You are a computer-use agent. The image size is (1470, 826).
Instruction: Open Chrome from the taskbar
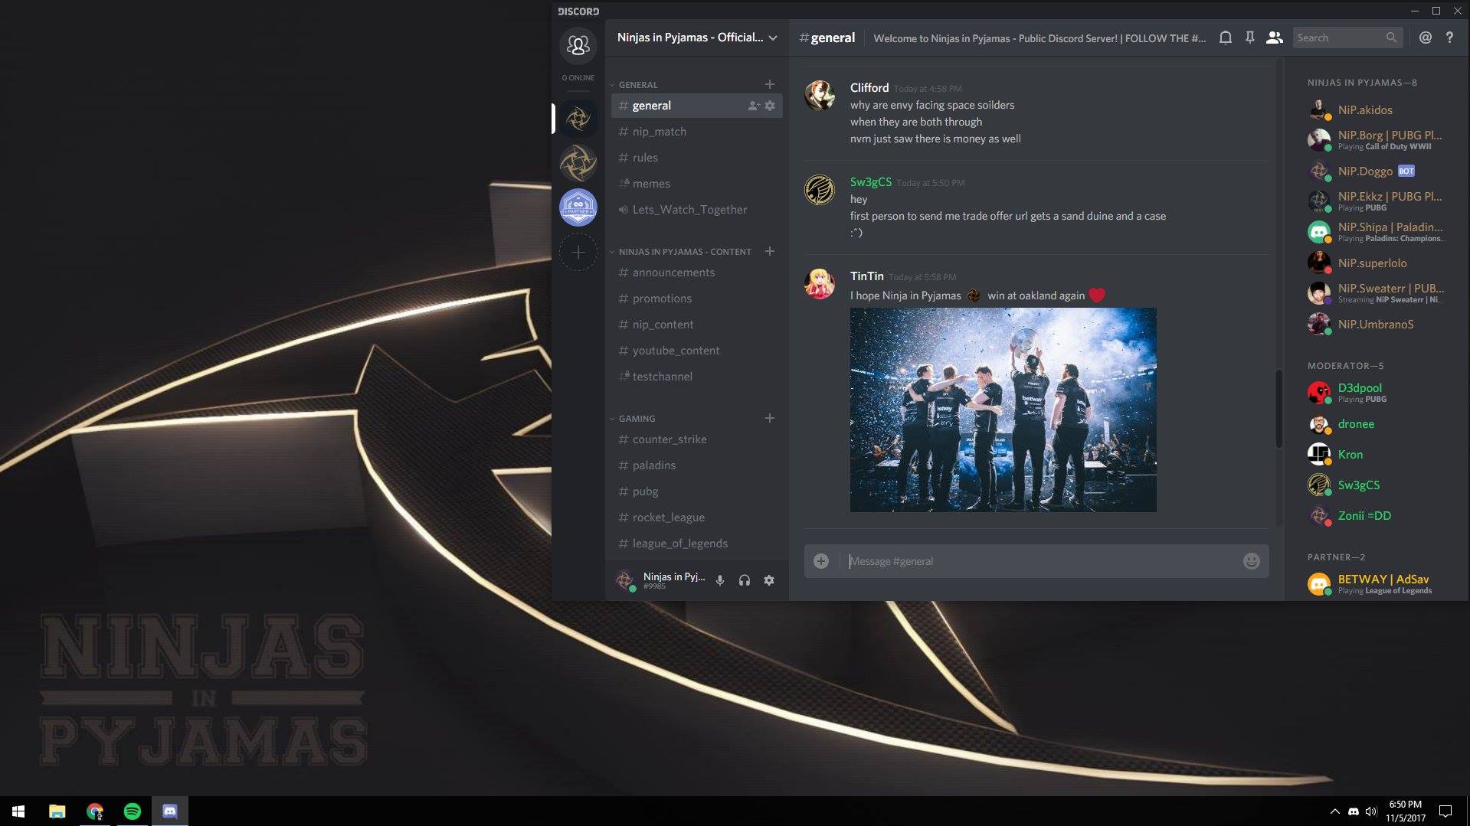[94, 811]
